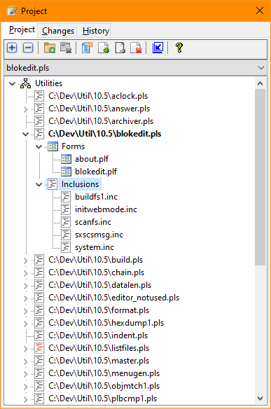Click the system.inc file icon
Image resolution: width=271 pixels, height=409 pixels.
click(66, 247)
